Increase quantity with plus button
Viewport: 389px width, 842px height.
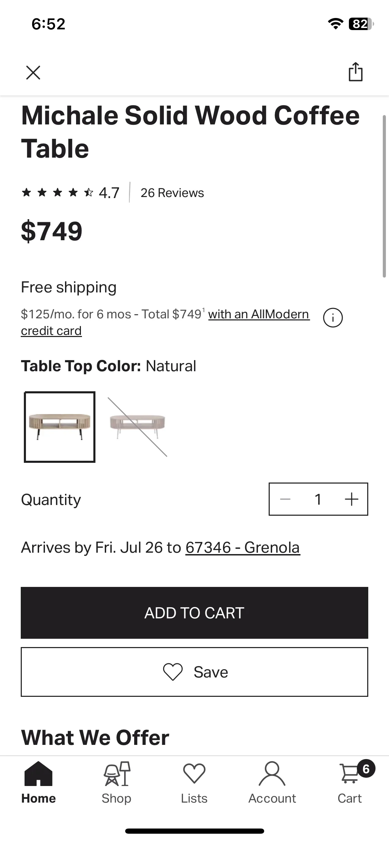pos(352,499)
